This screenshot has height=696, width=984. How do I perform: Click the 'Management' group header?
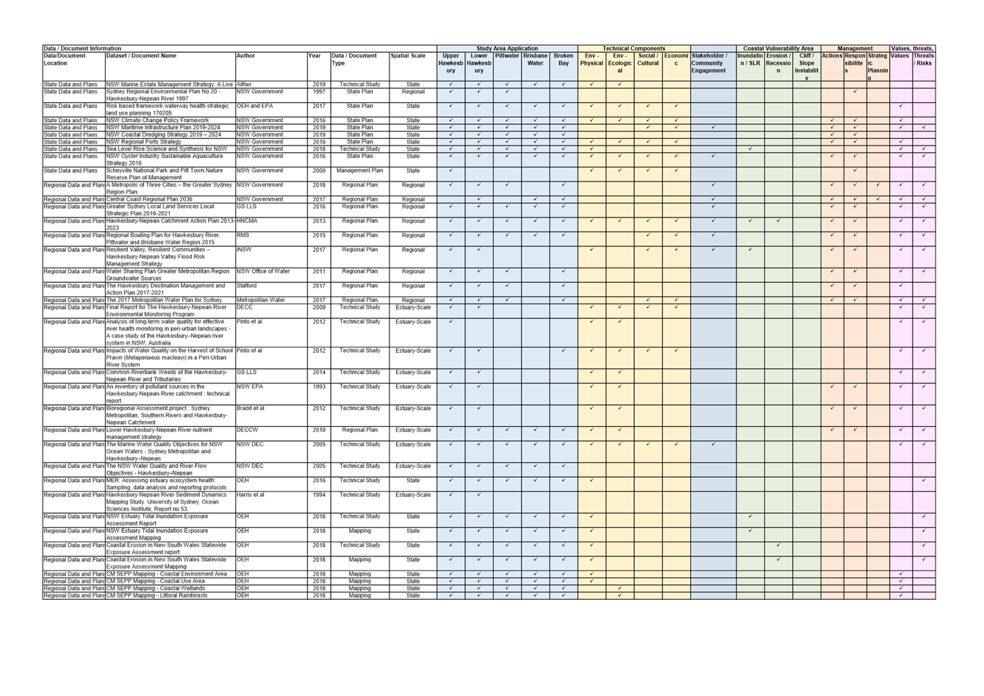855,49
